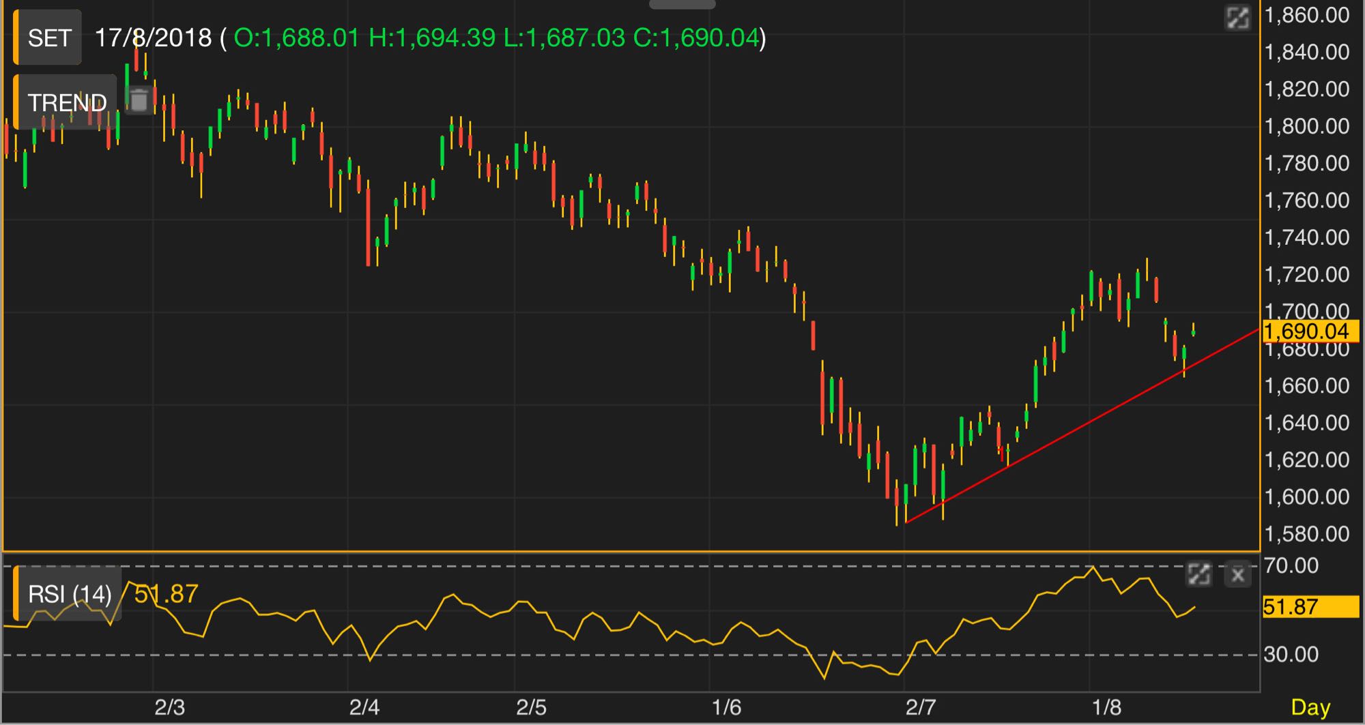Tap the top drag handle bar
The height and width of the screenshot is (725, 1365).
682,4
